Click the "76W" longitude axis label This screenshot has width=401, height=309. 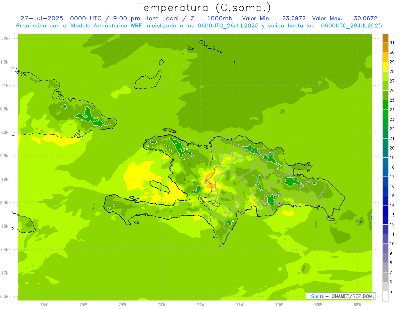point(44,305)
